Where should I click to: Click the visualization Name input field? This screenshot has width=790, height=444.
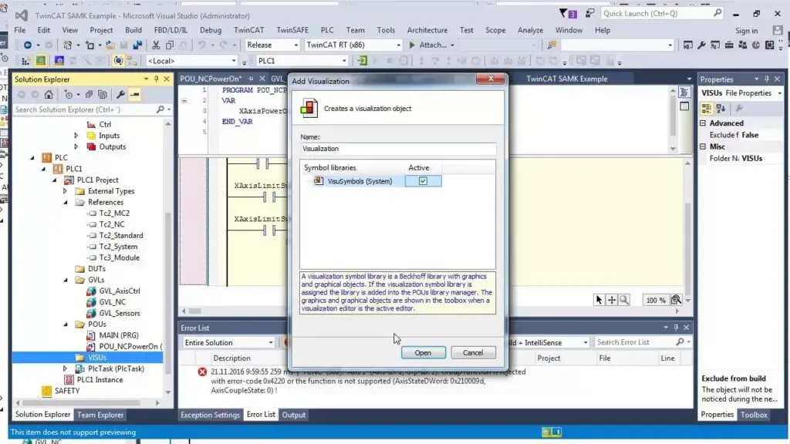(x=398, y=149)
